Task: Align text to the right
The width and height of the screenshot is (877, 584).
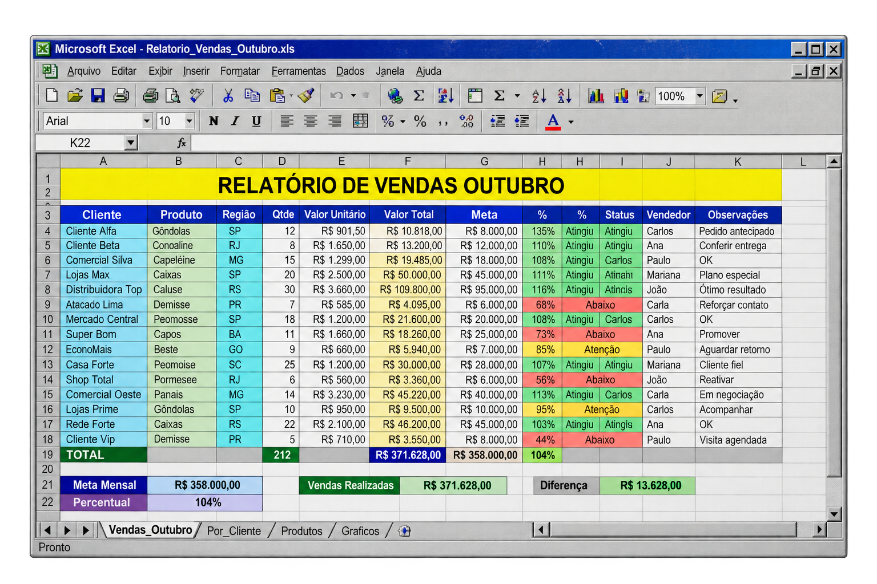Action: [335, 121]
